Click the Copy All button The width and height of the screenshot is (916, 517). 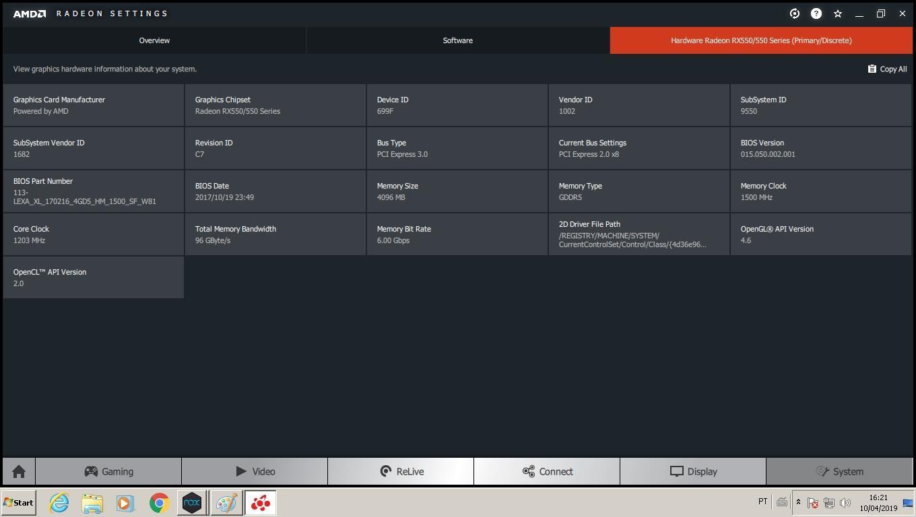tap(887, 69)
